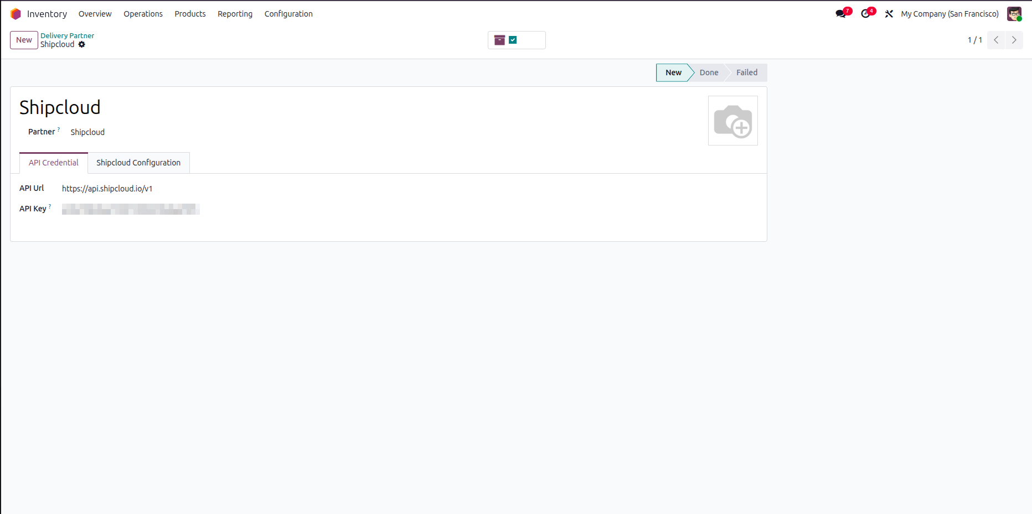Open the discuss messages chat icon
The image size is (1032, 514).
coord(842,13)
